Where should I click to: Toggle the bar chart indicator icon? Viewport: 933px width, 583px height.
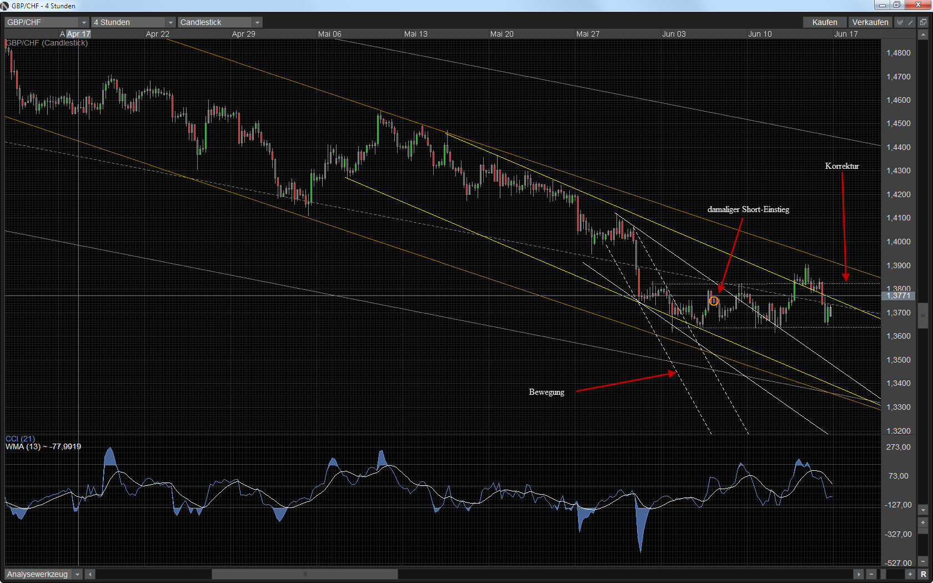click(x=900, y=22)
